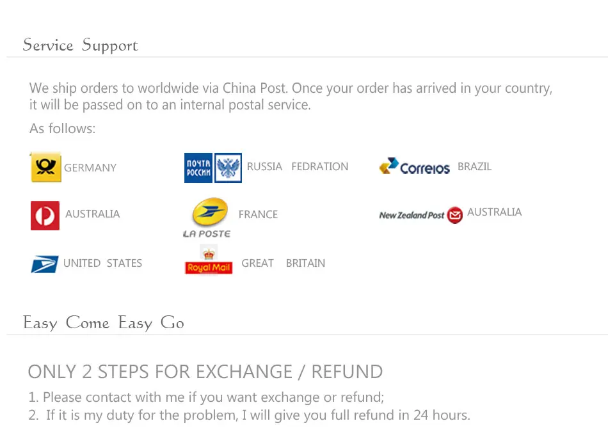This screenshot has width=608, height=444.
Task: Click the Deutsche Post yellow horn logo
Action: tap(45, 167)
